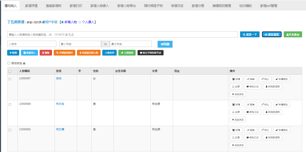Click the black 独立子树的根节点 button
The image size is (306, 152).
click(x=151, y=53)
